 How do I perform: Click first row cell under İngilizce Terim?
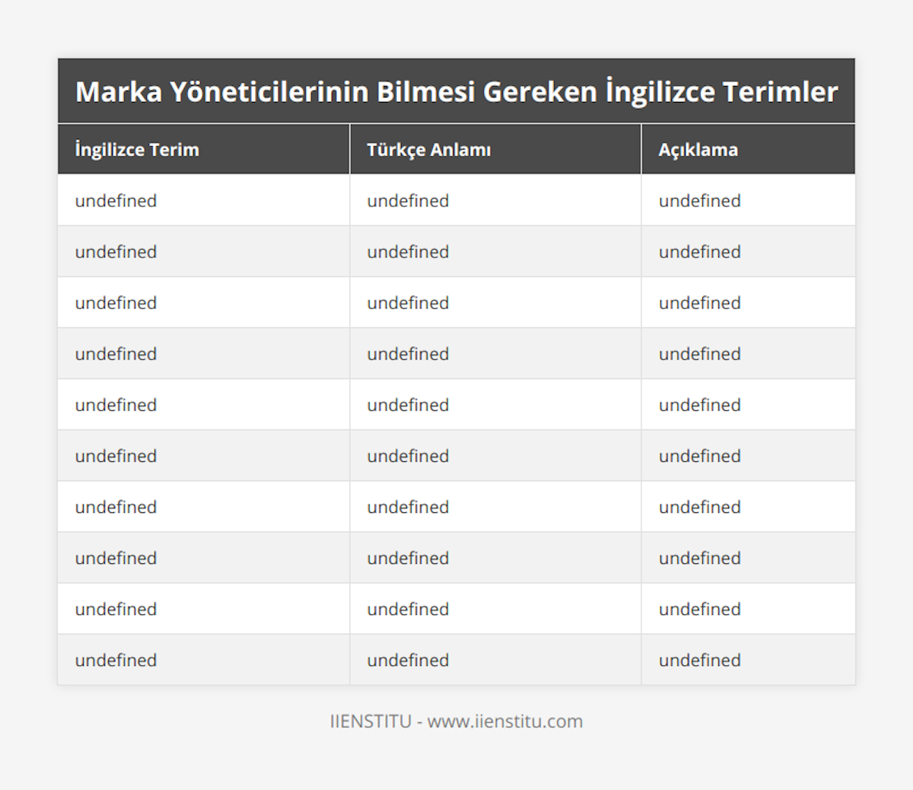pos(116,201)
